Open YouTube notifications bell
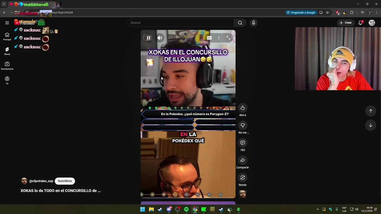Screen dimensions: 381x214 (x=360, y=23)
